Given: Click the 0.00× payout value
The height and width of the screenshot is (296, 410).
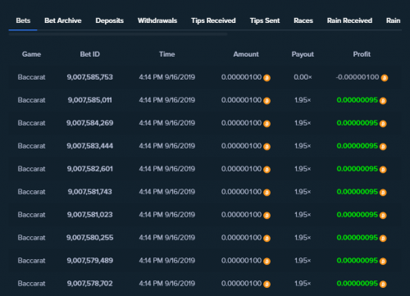Looking at the screenshot, I should click(303, 77).
